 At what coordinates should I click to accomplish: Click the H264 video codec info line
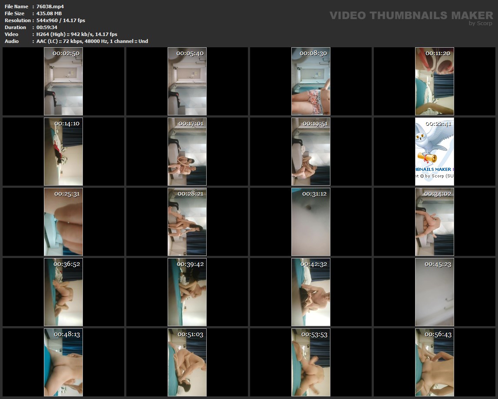pyautogui.click(x=77, y=34)
